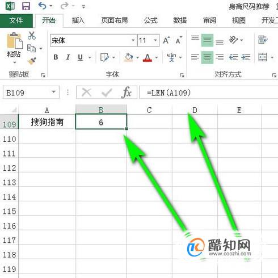Click the formula bar showing =LEN(A109)
The height and width of the screenshot is (278, 278).
pyautogui.click(x=208, y=92)
